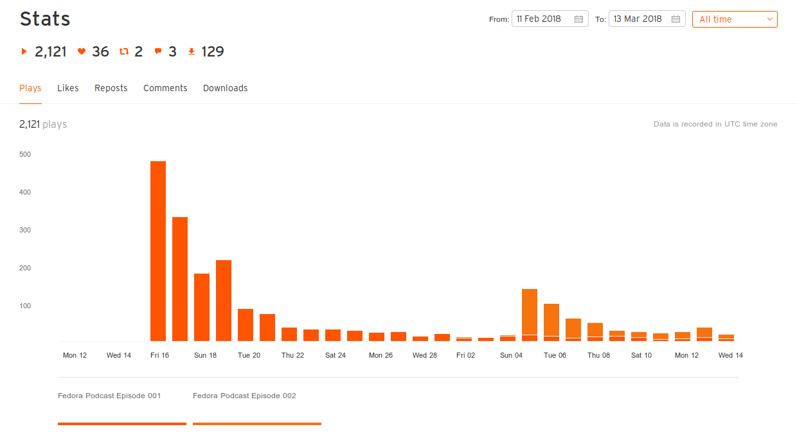
Task: Toggle the Fedora Podcast Episode 001 legend
Action: pos(109,396)
